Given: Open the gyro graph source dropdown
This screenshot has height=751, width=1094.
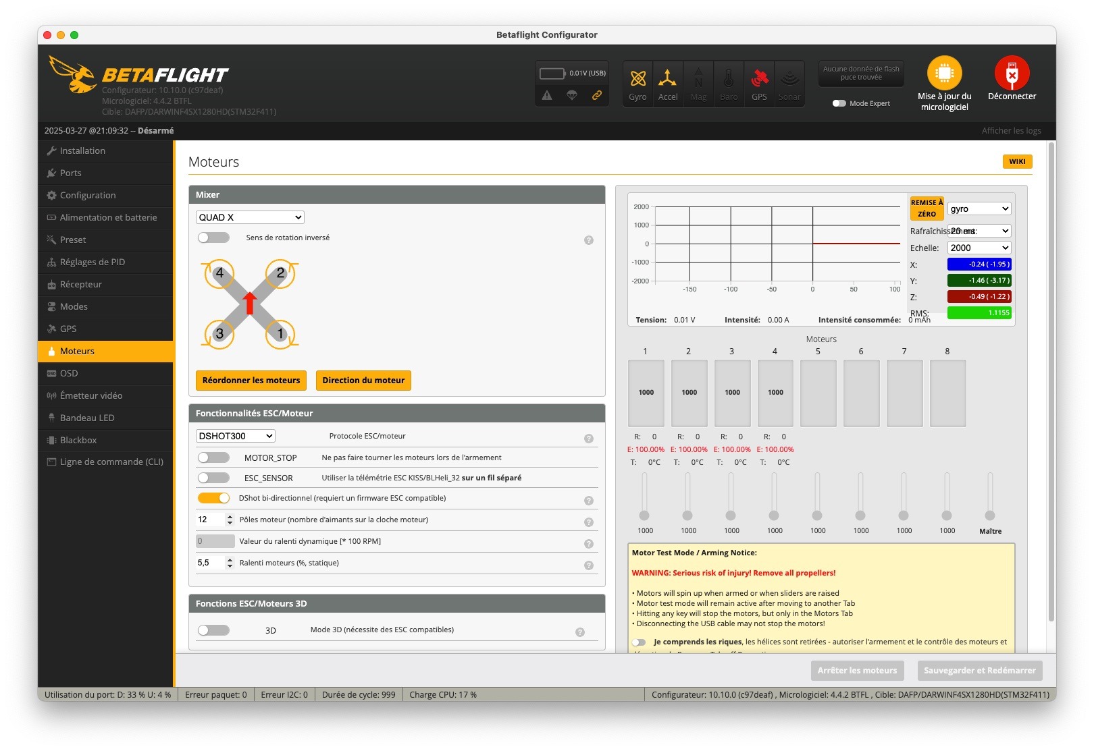Looking at the screenshot, I should coord(979,208).
